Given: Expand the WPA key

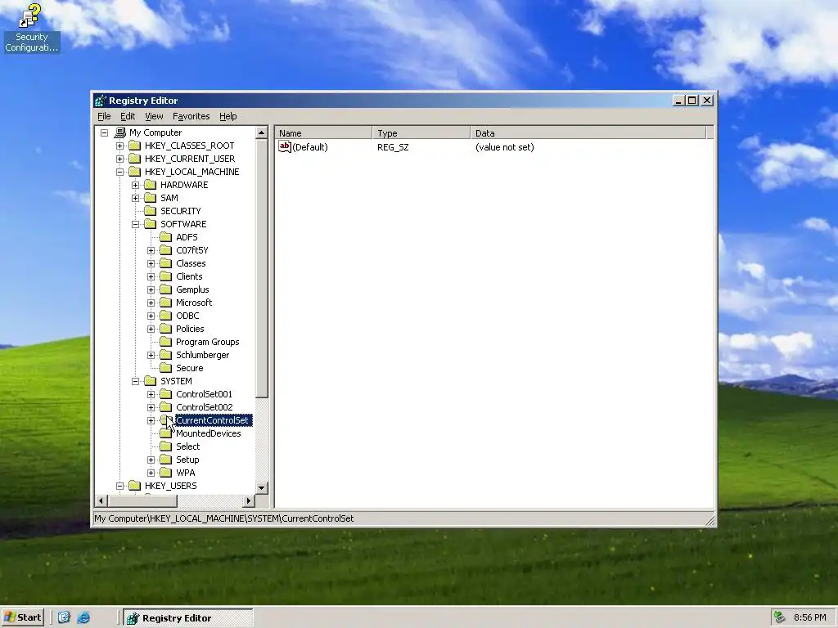Looking at the screenshot, I should (151, 473).
